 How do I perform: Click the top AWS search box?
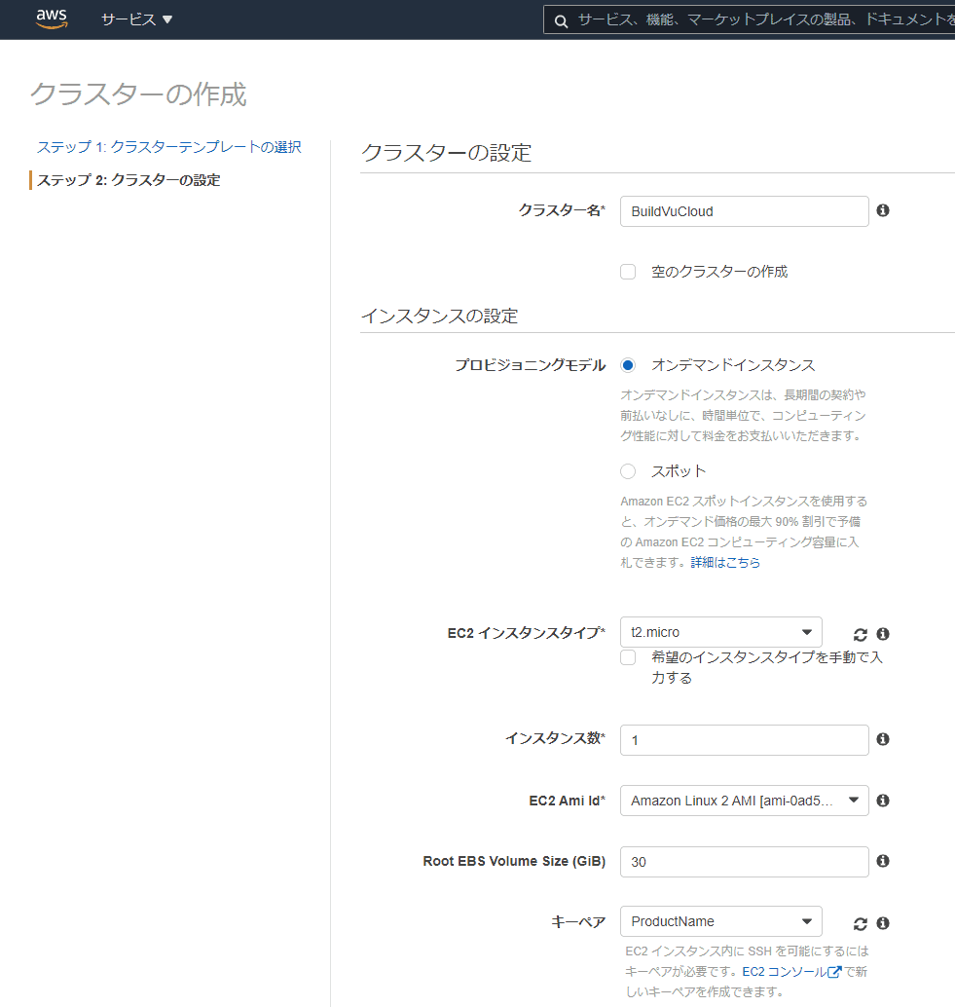point(749,19)
